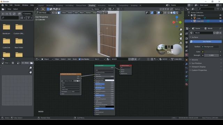Toggle Collection exclude checkbox in outliner

point(192,15)
